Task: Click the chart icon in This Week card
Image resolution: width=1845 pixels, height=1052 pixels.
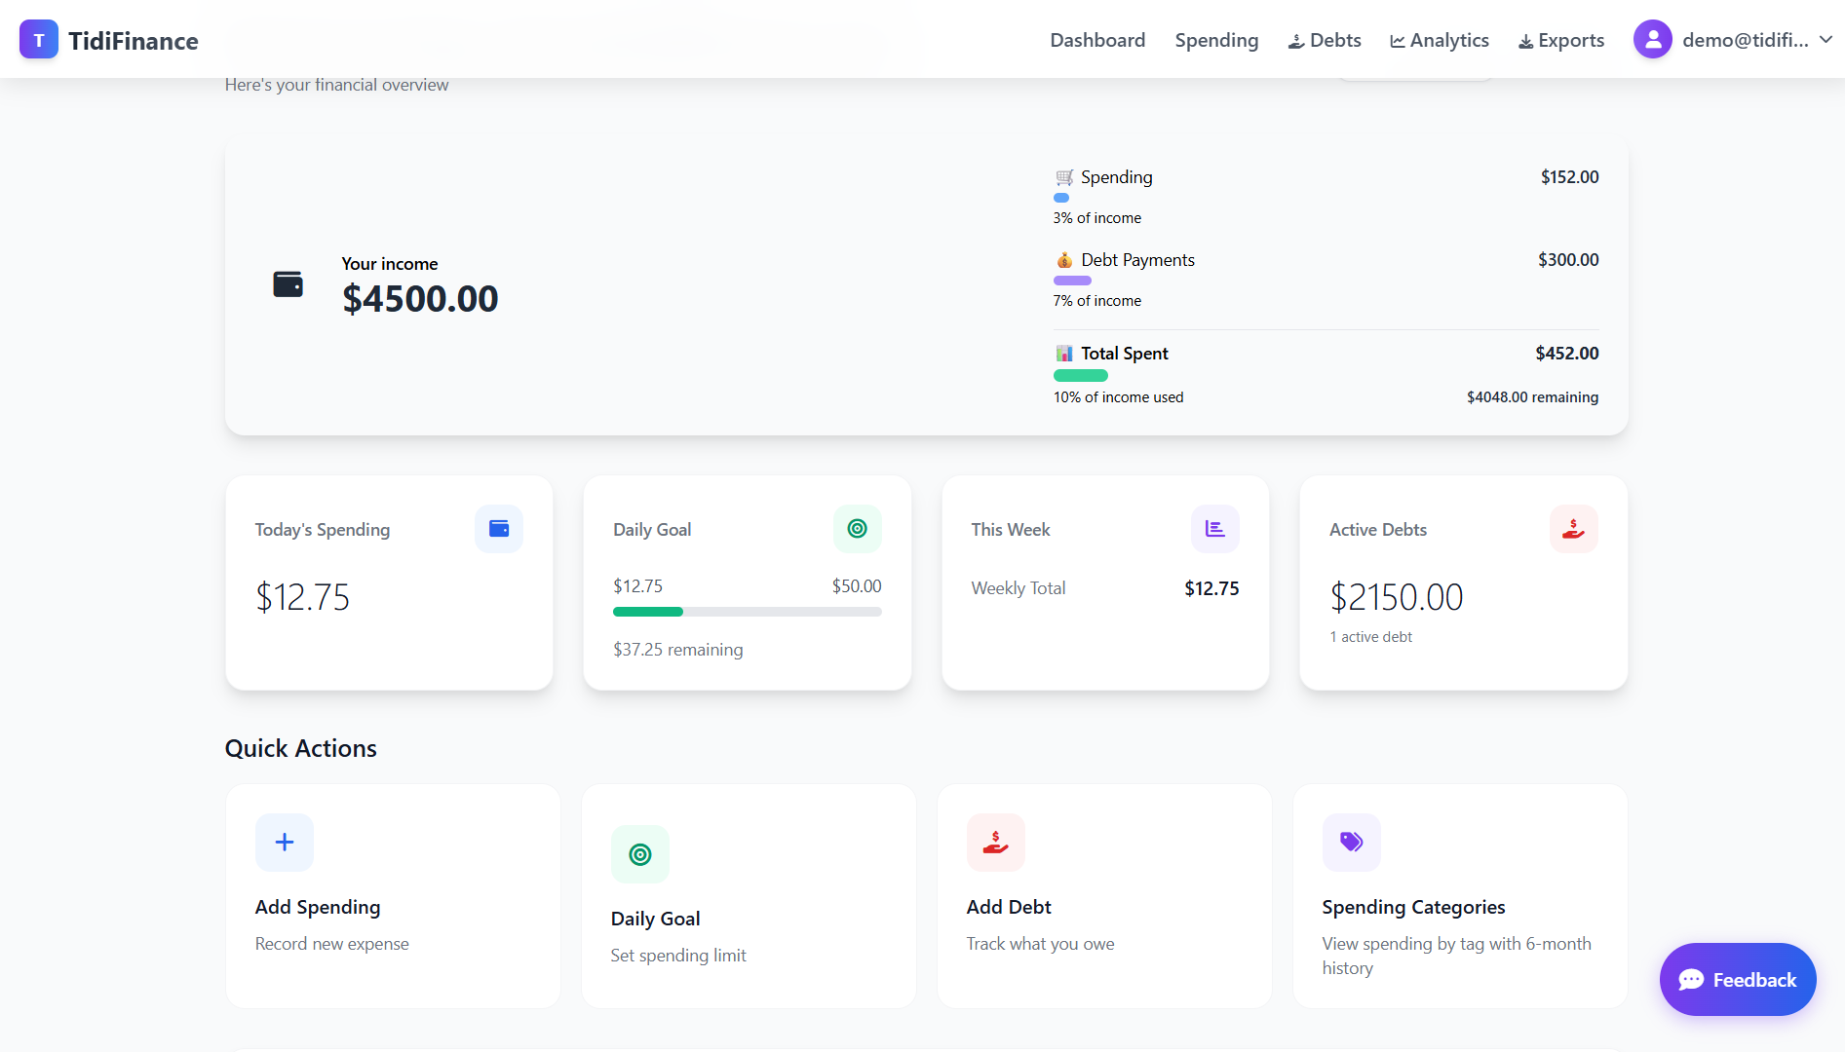Action: pyautogui.click(x=1215, y=529)
